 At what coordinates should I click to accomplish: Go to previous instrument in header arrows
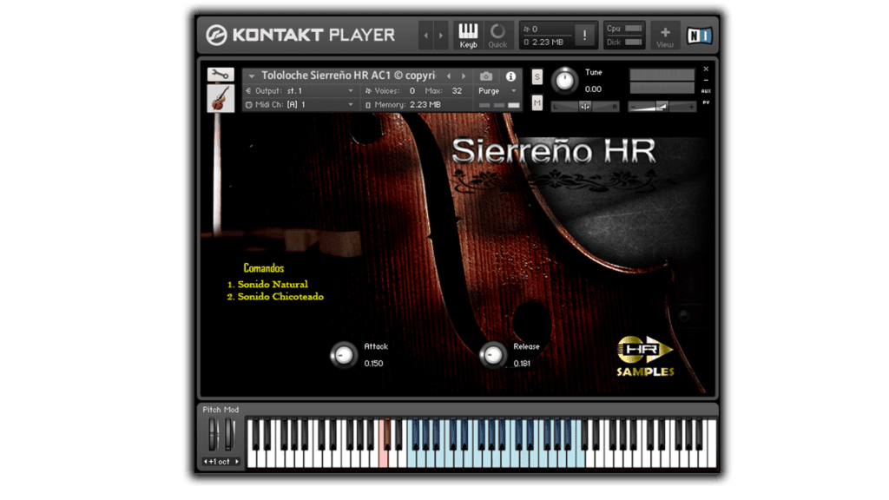coord(426,35)
